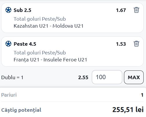Viewport: 146px width, 117px height.
Task: Focus the stake input showing 100
Action: [107, 77]
